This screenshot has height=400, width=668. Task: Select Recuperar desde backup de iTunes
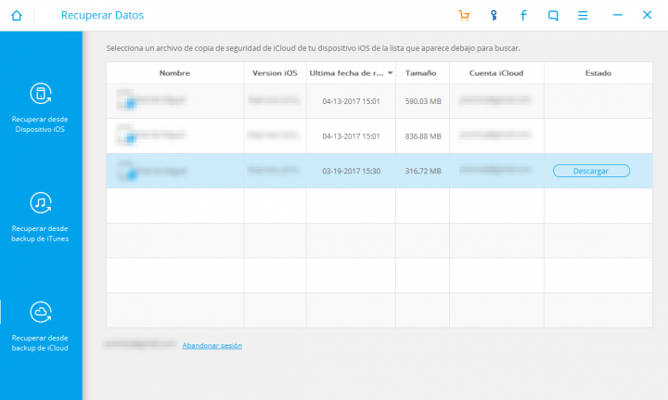pyautogui.click(x=41, y=216)
